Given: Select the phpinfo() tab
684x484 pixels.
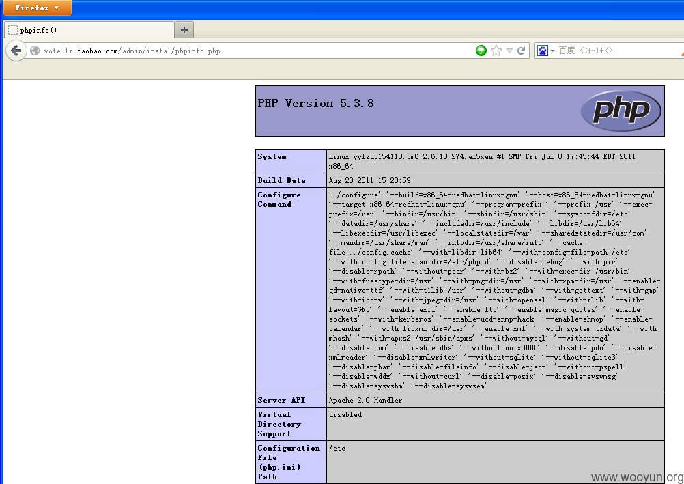Looking at the screenshot, I should point(89,30).
